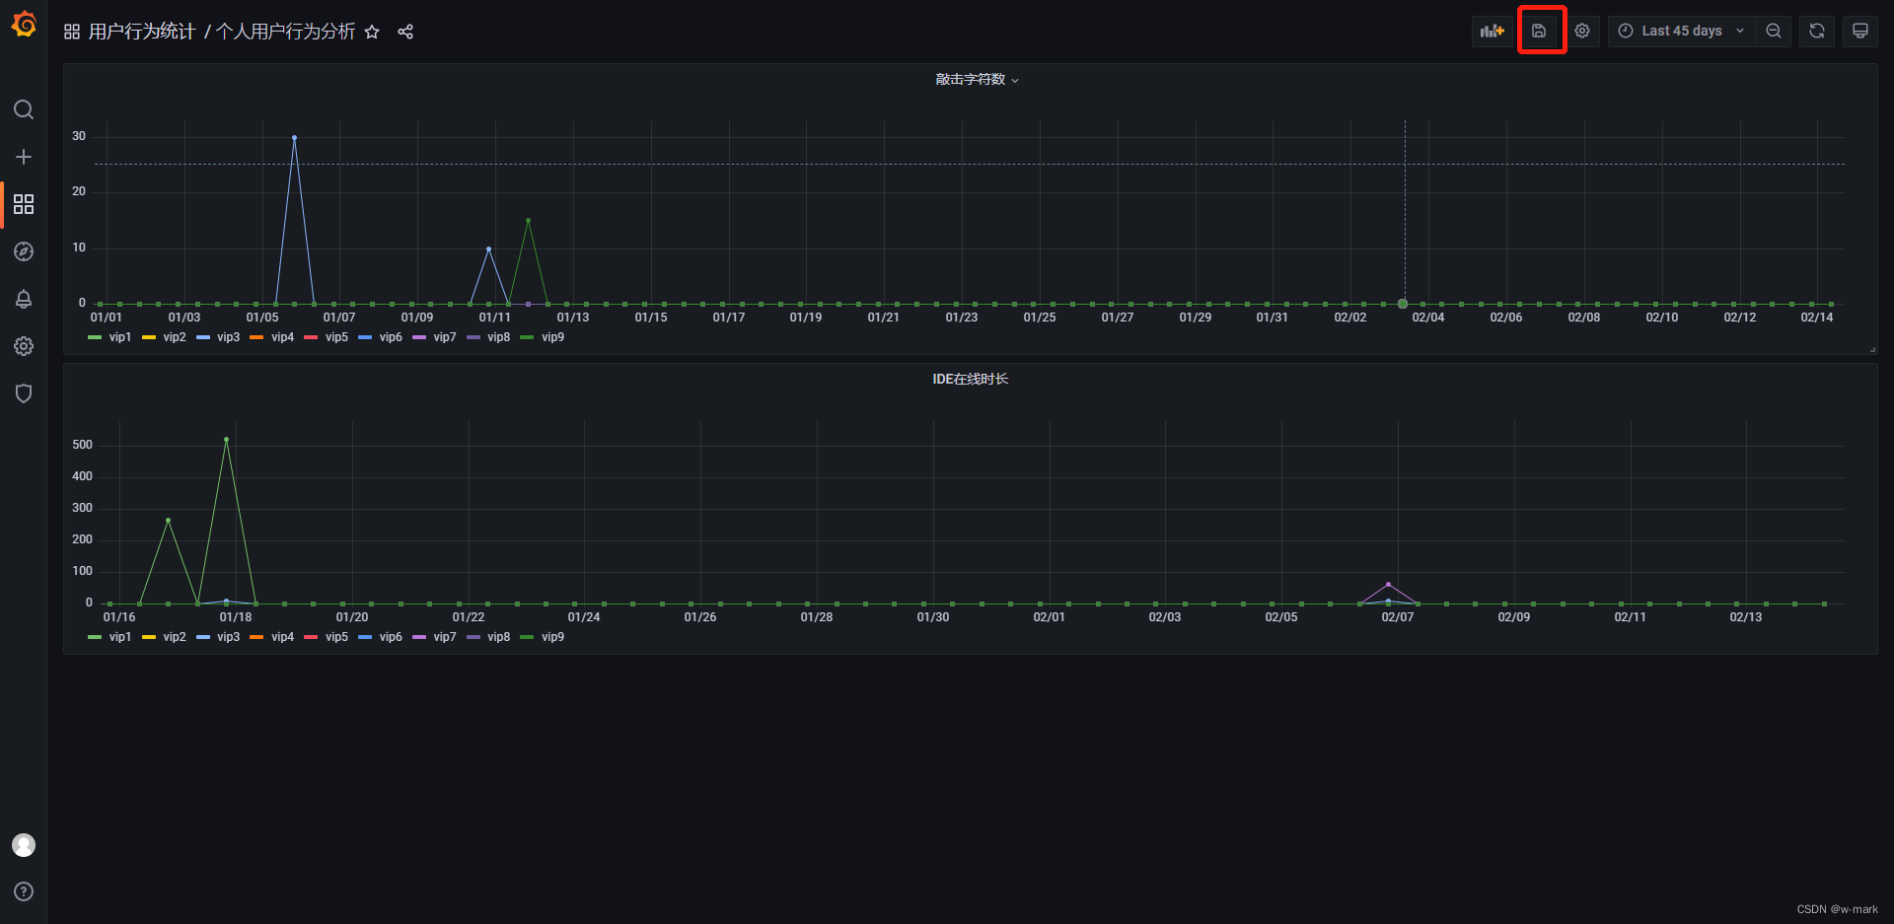Open the share dashboard icon

tap(404, 32)
